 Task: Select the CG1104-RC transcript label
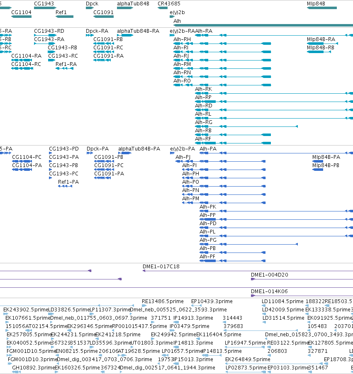[26, 64]
